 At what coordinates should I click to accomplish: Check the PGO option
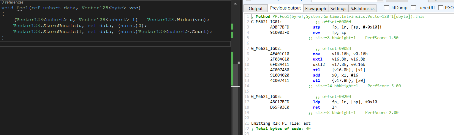coord(440,8)
